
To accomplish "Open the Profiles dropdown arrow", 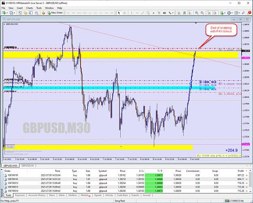I will 14,13.
